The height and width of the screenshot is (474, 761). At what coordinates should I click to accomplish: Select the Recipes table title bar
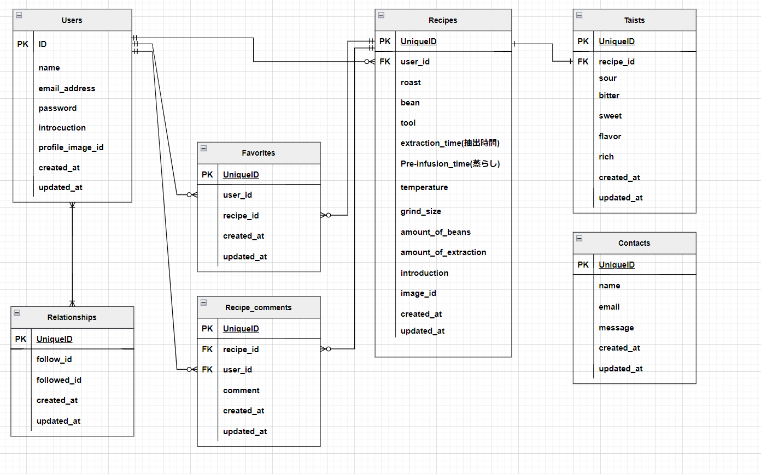point(443,20)
